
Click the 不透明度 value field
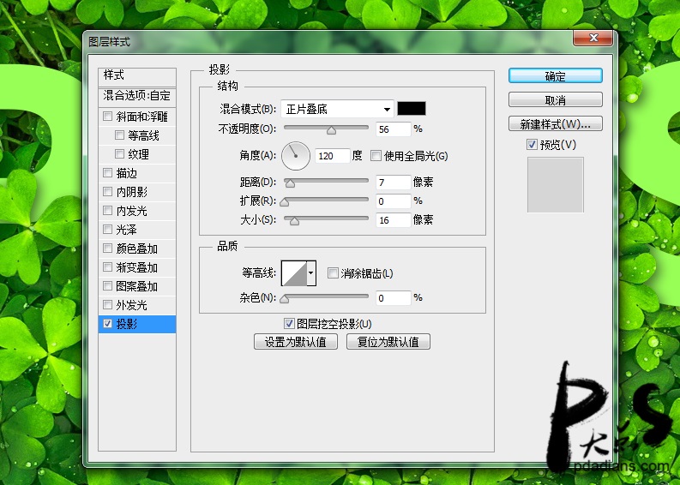click(393, 129)
